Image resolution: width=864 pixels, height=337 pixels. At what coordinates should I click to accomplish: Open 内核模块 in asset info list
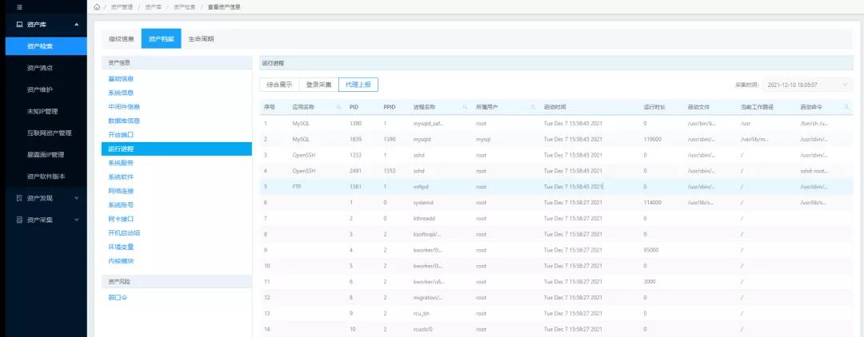click(x=121, y=261)
